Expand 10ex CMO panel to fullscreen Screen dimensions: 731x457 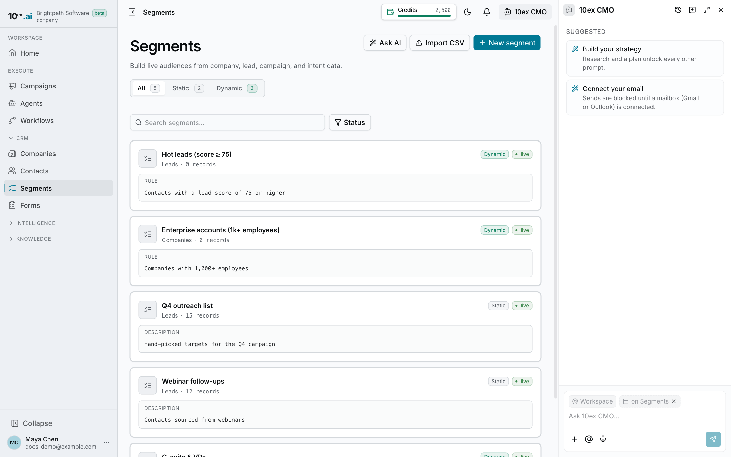click(x=707, y=10)
